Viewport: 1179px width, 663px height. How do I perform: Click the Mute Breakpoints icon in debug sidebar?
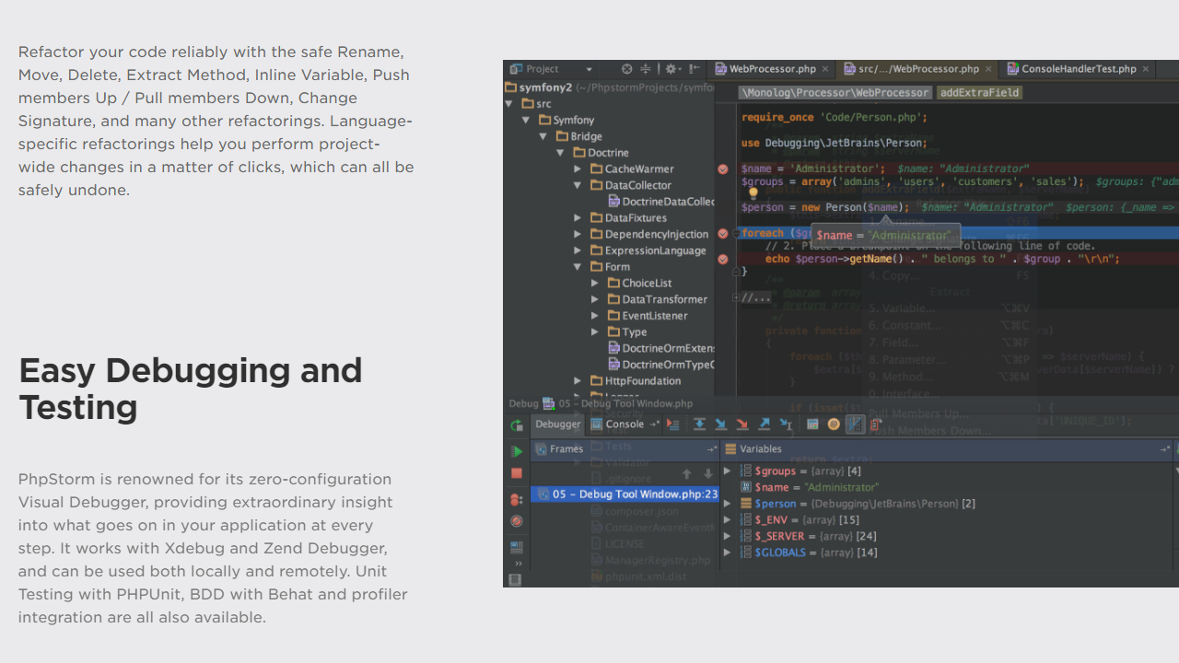pos(517,521)
